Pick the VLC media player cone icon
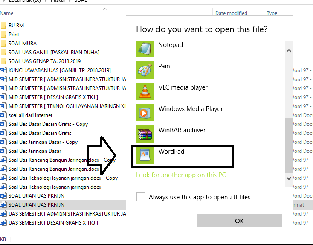313x245 pixels. 145,91
